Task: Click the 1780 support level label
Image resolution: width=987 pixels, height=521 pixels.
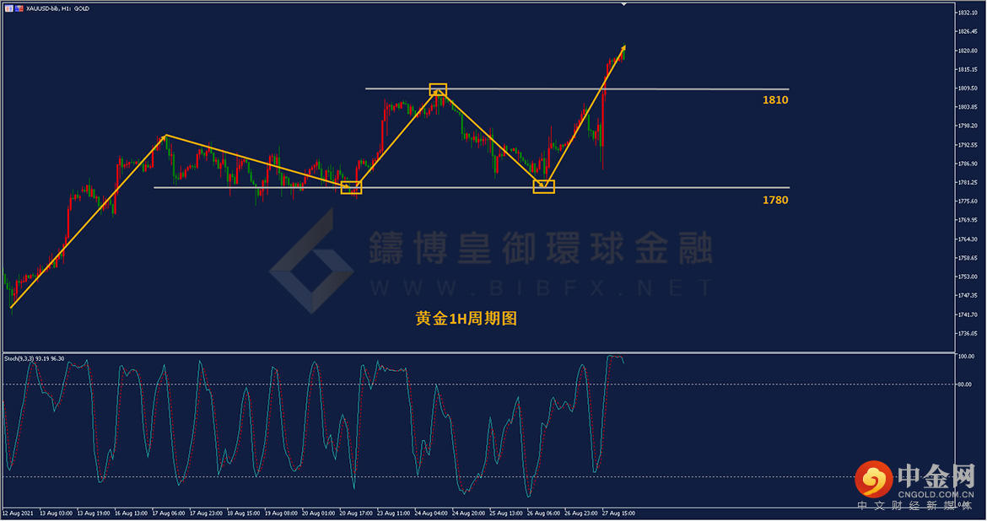Action: 775,200
